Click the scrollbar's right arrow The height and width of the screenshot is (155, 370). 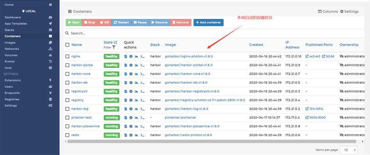pos(363,141)
